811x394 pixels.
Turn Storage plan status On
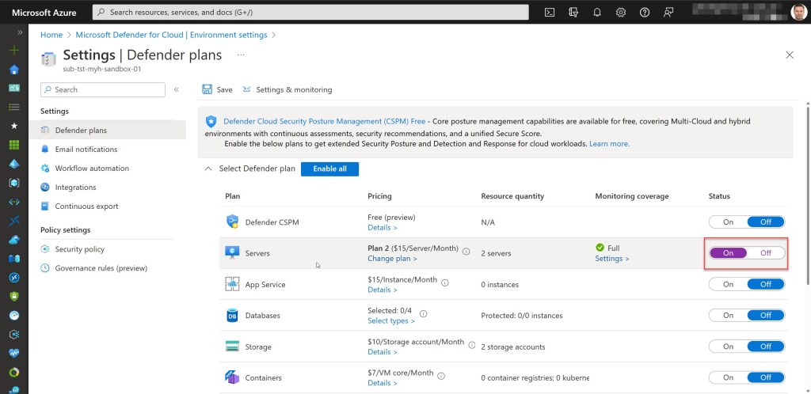[728, 347]
